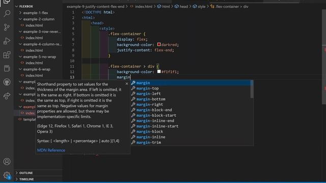
Task: Open the Explorer files icon
Action: [x=7, y=2]
